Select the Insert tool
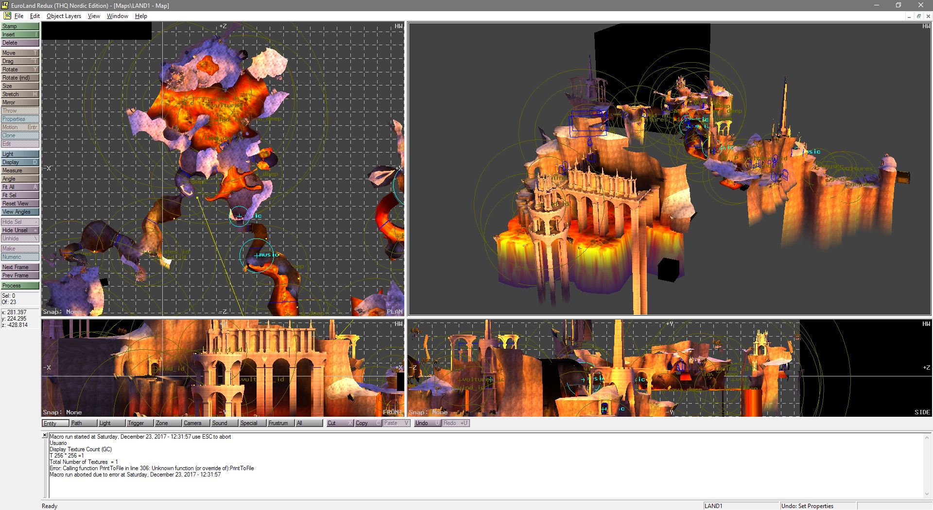Screen dimensions: 933x510 coord(19,34)
